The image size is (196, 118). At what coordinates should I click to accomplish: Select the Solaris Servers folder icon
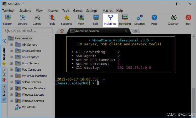click(x=18, y=82)
